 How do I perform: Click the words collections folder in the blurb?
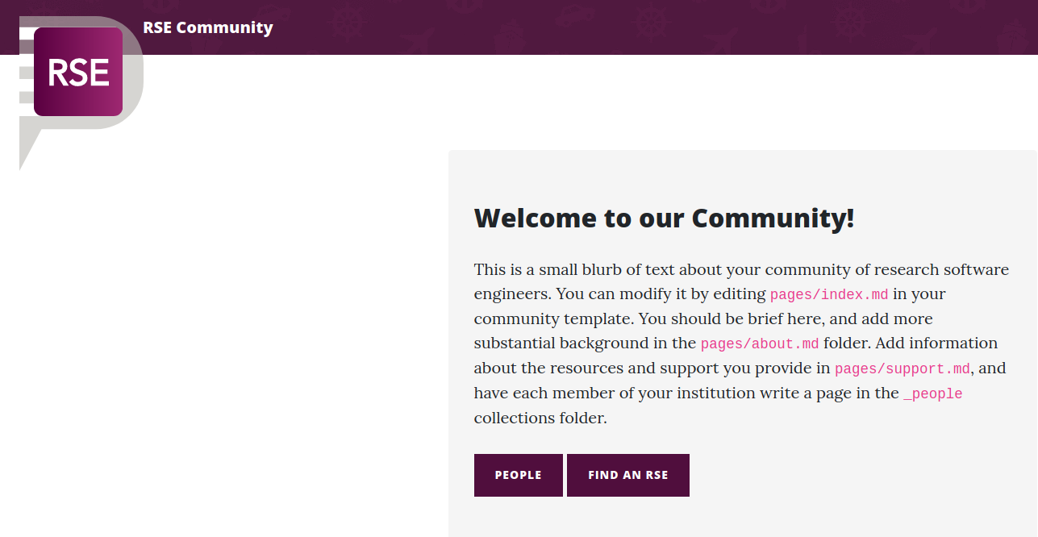click(x=540, y=418)
